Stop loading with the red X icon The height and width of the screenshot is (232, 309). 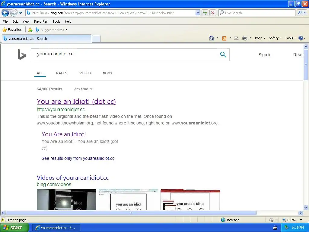click(x=213, y=13)
